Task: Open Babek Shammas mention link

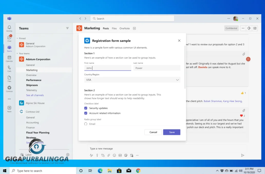Action: coord(213,101)
